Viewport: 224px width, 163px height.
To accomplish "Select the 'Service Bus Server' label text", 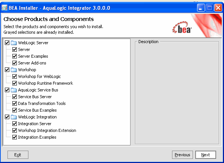I will click(35, 97).
